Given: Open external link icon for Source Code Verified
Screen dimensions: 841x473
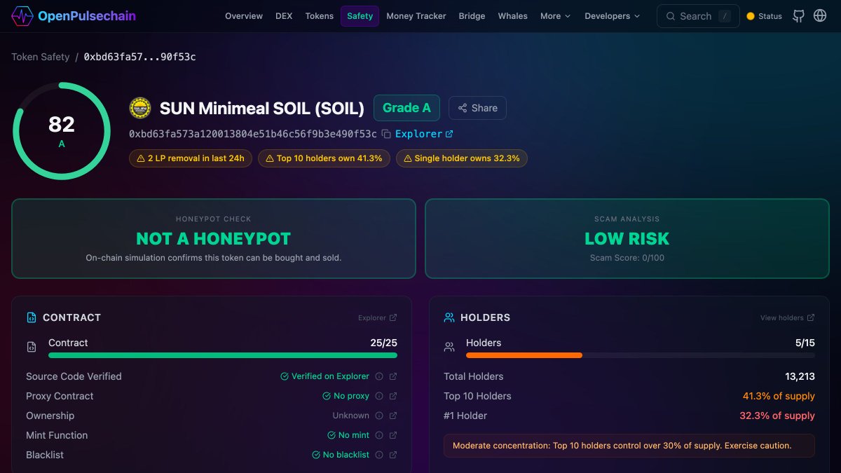Looking at the screenshot, I should [x=393, y=376].
